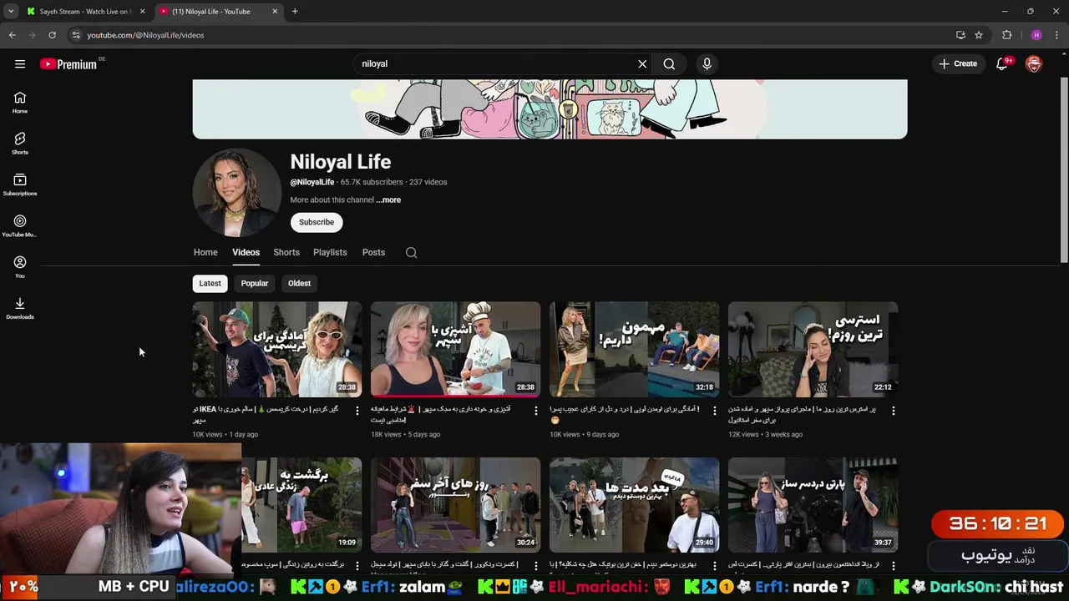1069x601 pixels.
Task: Open Subscriptions in the left sidebar
Action: [20, 184]
